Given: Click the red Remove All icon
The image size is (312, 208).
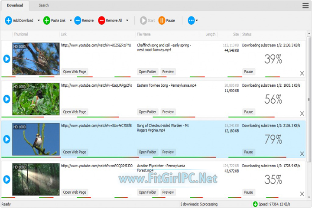Looking at the screenshot, I should click(x=101, y=20).
